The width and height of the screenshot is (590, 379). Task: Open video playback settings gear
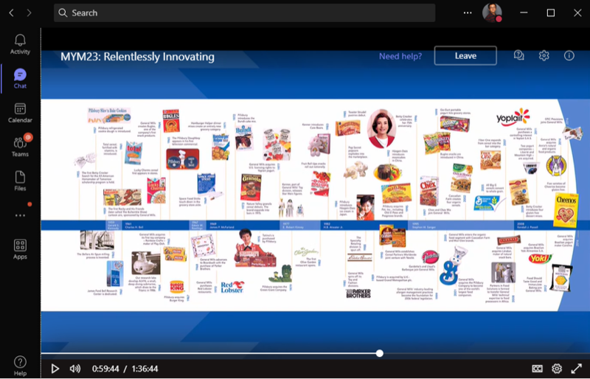tap(557, 369)
